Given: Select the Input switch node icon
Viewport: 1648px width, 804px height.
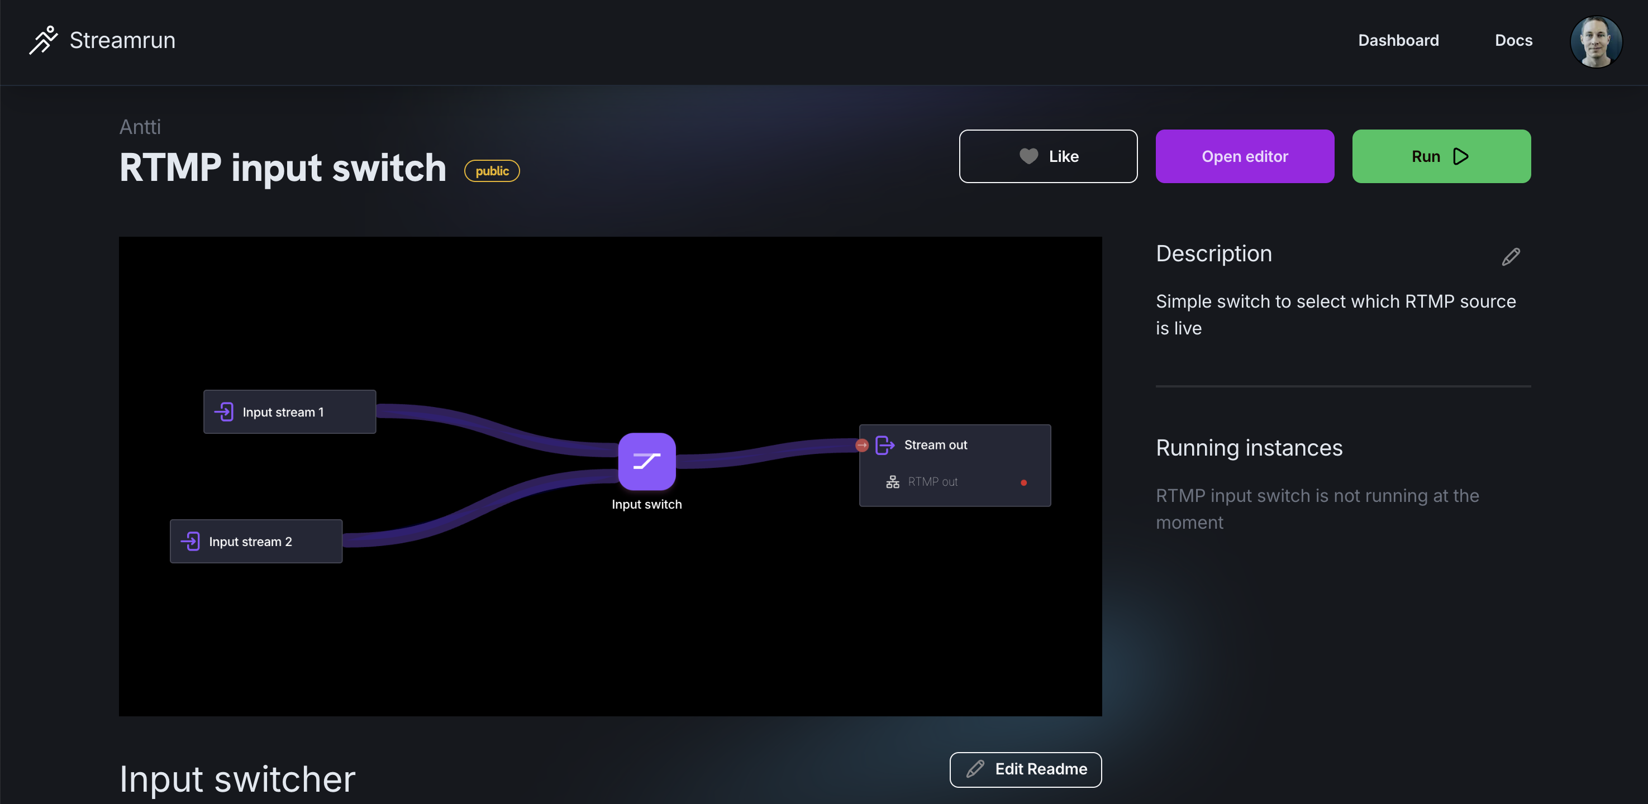Looking at the screenshot, I should [x=646, y=461].
